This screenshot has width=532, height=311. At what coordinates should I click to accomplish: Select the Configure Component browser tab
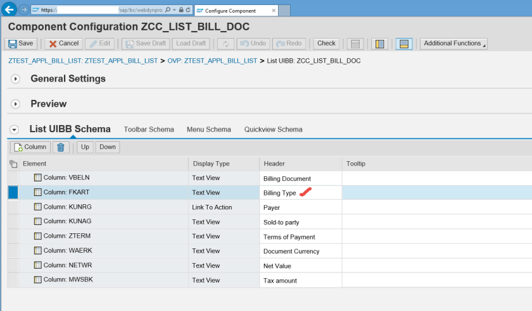236,11
